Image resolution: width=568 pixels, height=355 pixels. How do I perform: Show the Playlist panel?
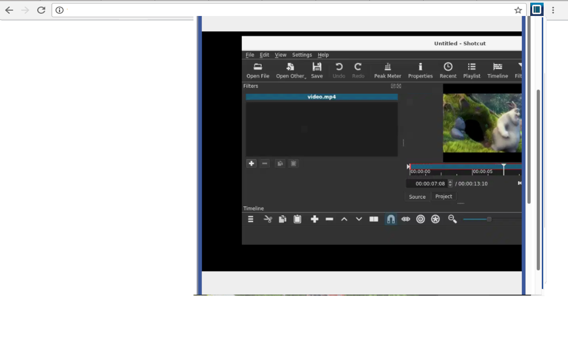[x=472, y=70]
